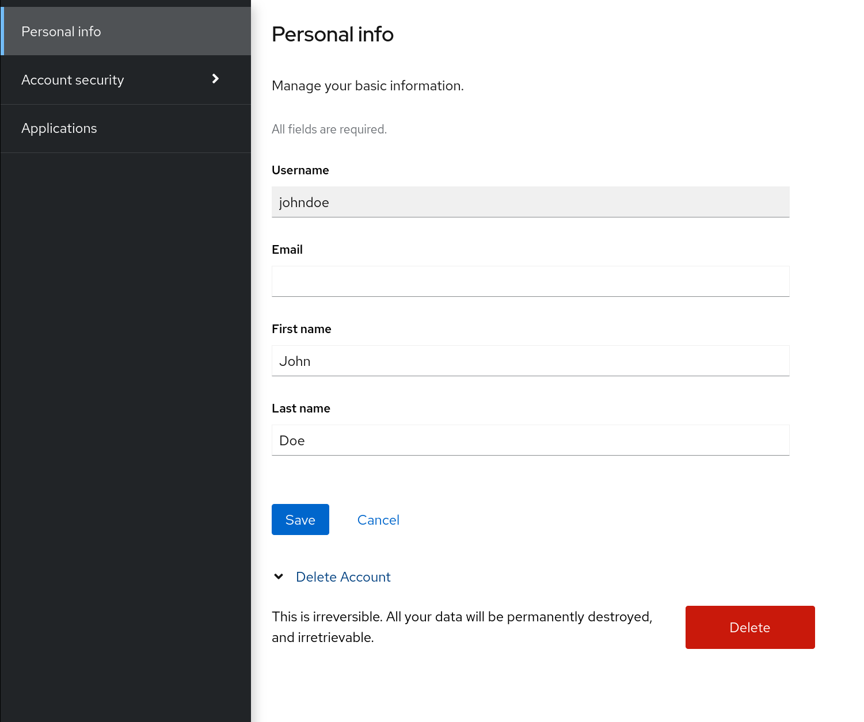Click the Username field label
The width and height of the screenshot is (864, 722).
pos(300,170)
